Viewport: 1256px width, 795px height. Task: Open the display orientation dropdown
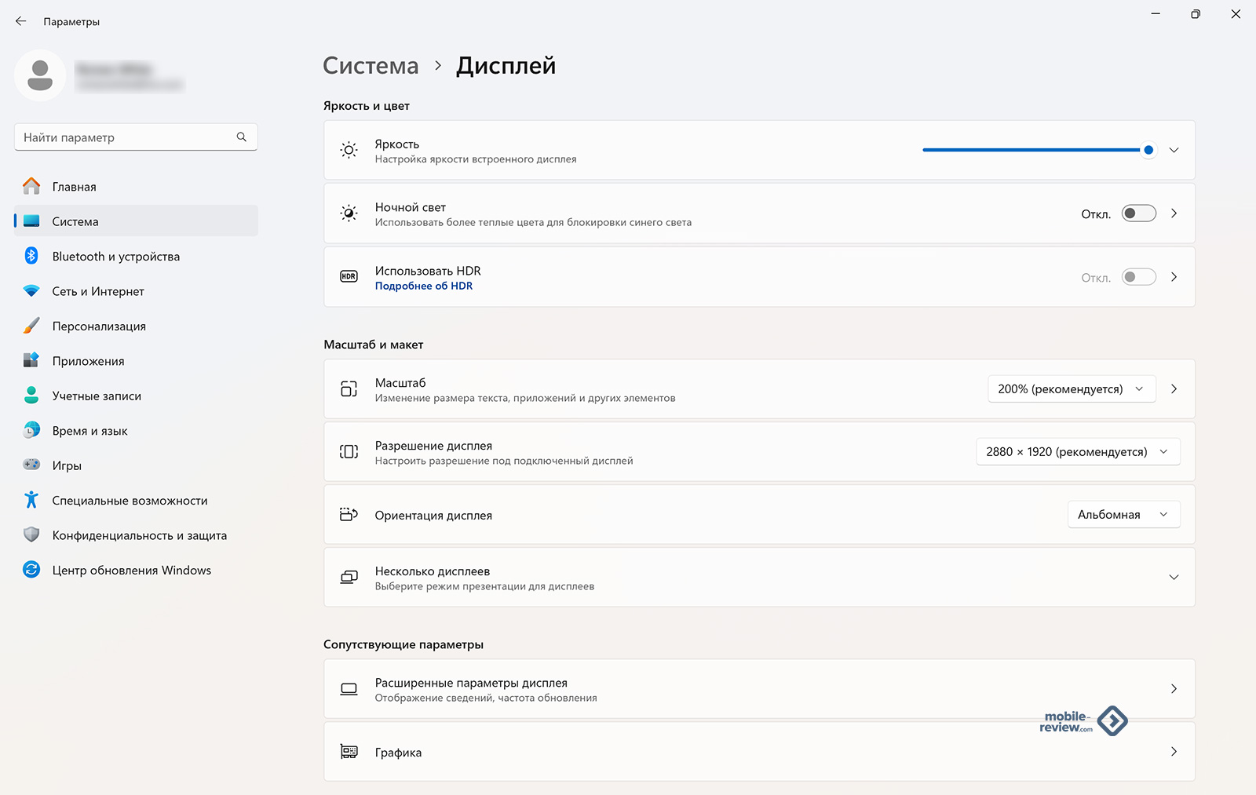1123,515
